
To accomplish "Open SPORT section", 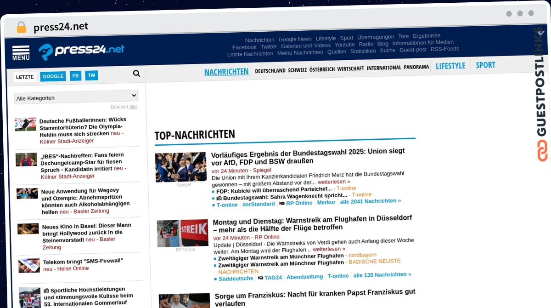I will click(485, 65).
